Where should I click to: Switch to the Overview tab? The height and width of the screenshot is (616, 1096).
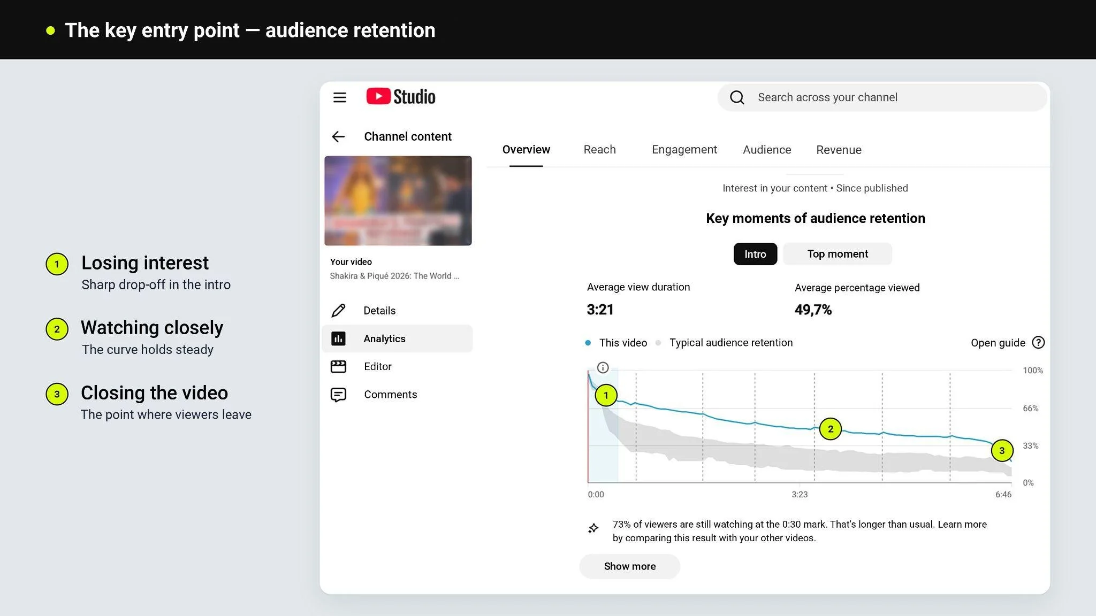pyautogui.click(x=526, y=150)
